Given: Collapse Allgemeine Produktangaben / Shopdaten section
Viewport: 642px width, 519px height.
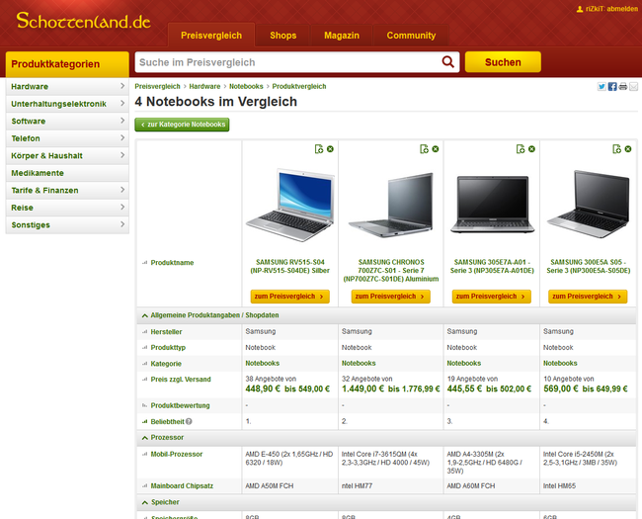Looking at the screenshot, I should 144,315.
